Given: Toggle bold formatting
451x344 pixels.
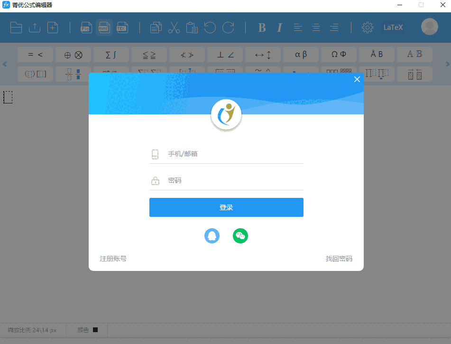Looking at the screenshot, I should pyautogui.click(x=262, y=28).
